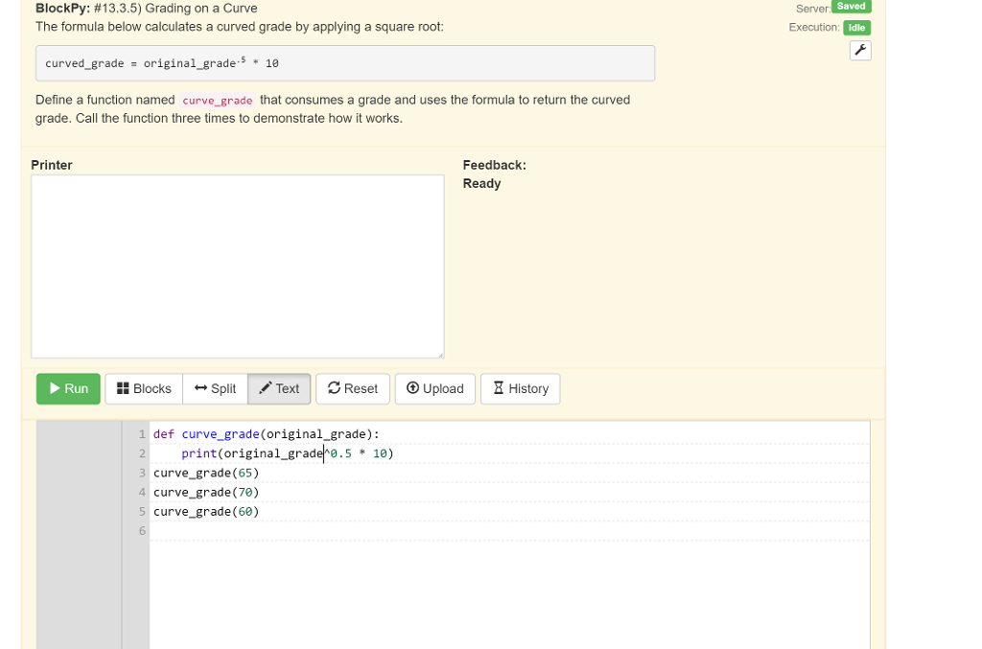Click the curved_grade formula box
Image resolution: width=982 pixels, height=649 pixels.
pos(345,62)
